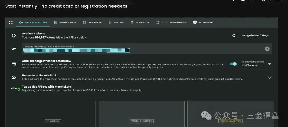Toggle the auto-recharge switch
This screenshot has width=288, height=127.
coord(233,64)
